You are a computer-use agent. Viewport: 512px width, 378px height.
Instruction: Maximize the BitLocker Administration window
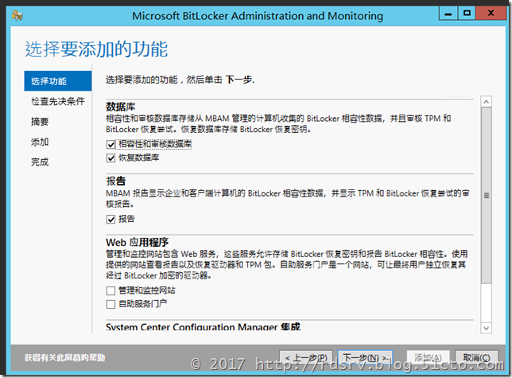coord(467,14)
